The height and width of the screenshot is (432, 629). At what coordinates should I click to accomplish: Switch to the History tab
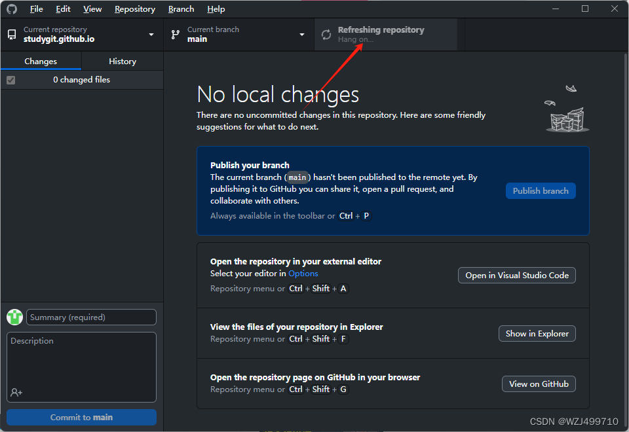(123, 62)
